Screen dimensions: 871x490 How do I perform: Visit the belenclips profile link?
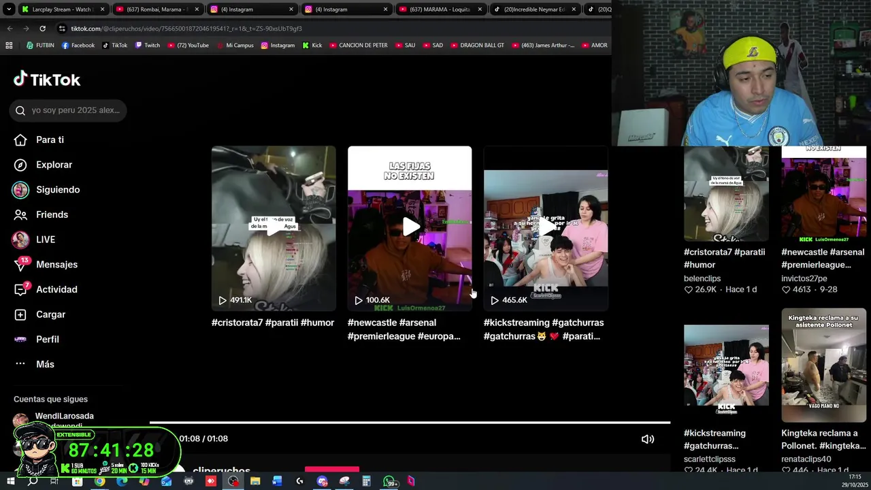point(702,278)
